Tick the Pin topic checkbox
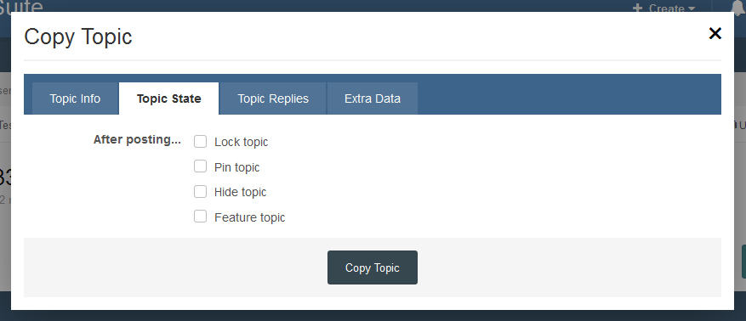The height and width of the screenshot is (321, 746). click(200, 166)
